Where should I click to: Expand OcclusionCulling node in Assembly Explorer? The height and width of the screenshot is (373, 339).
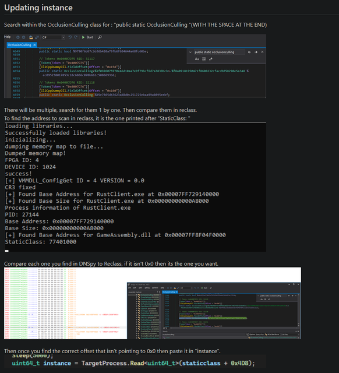click(137, 295)
